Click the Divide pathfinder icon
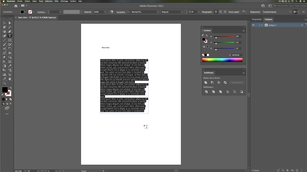The image size is (307, 172). tap(206, 92)
